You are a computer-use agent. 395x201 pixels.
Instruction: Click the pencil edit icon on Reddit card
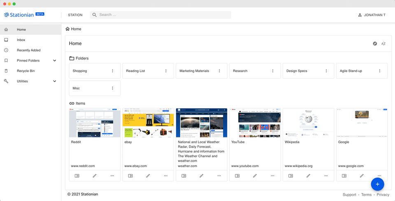pos(95,176)
